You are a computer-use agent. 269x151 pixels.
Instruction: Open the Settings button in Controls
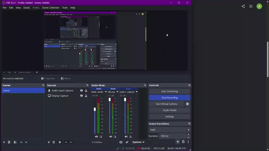(169, 117)
